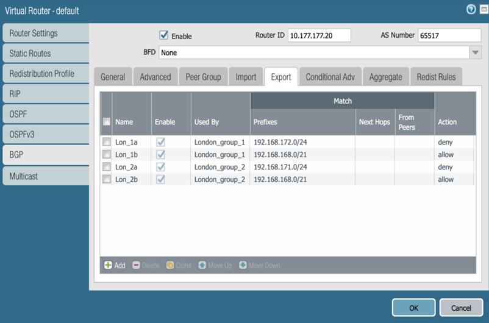The image size is (489, 323).
Task: Click the maximize window icon in title bar
Action: tap(482, 10)
